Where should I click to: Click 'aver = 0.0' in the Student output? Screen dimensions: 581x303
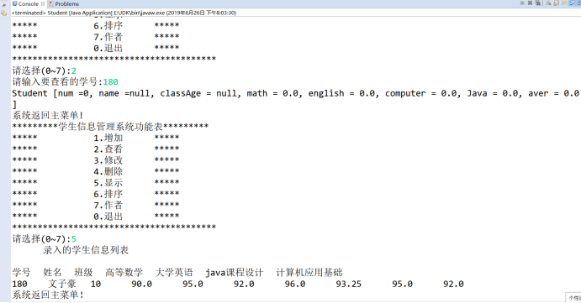553,93
